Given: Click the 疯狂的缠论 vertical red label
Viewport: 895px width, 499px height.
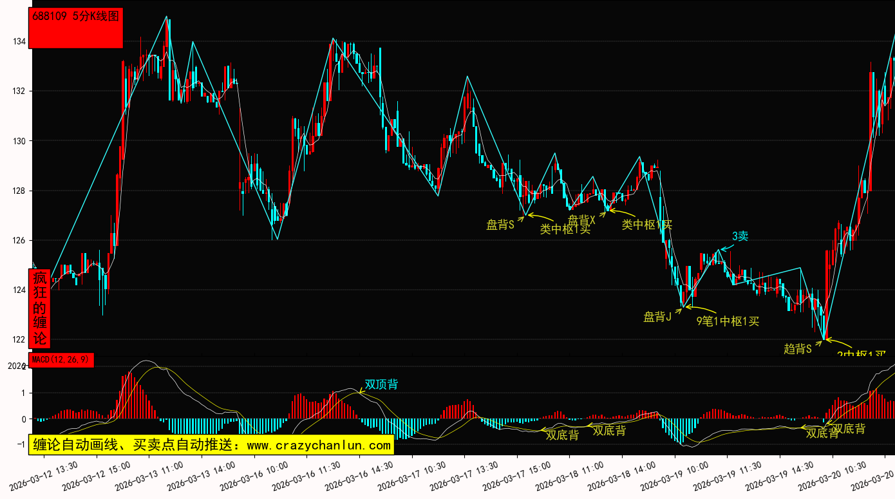Looking at the screenshot, I should click(40, 308).
